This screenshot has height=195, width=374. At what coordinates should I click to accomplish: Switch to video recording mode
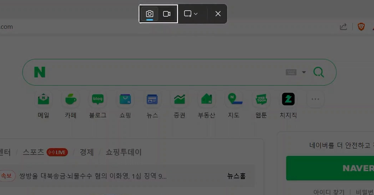pyautogui.click(x=167, y=14)
